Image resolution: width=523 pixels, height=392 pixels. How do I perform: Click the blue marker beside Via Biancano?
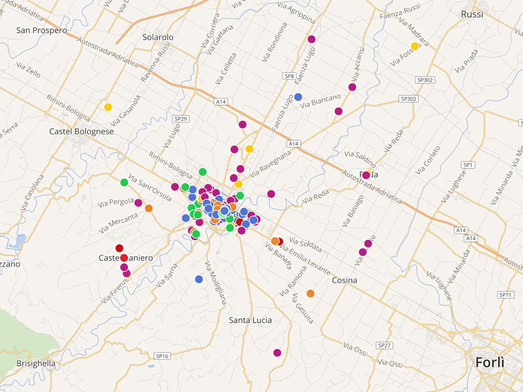(x=298, y=97)
